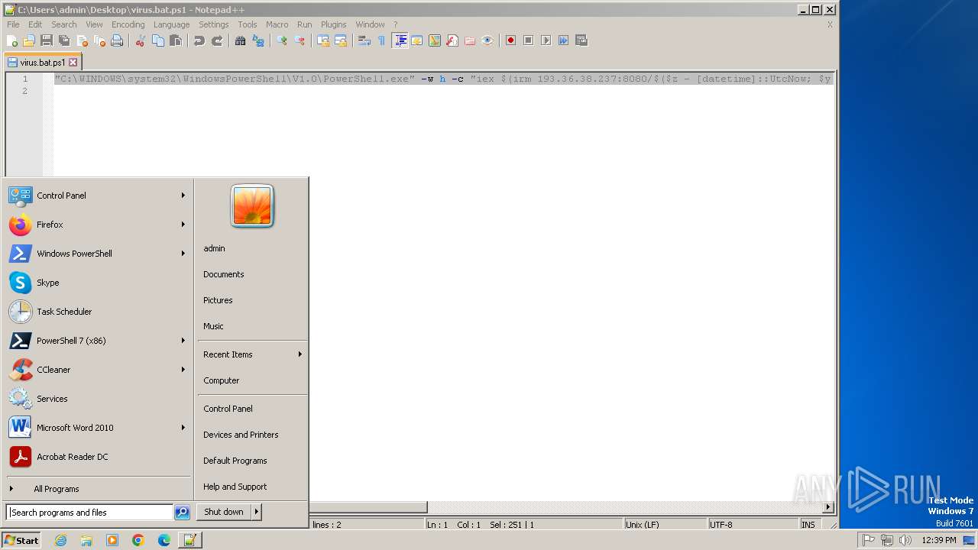978x550 pixels.
Task: Expand Microsoft Word 2010 submenu arrow
Action: (x=183, y=428)
